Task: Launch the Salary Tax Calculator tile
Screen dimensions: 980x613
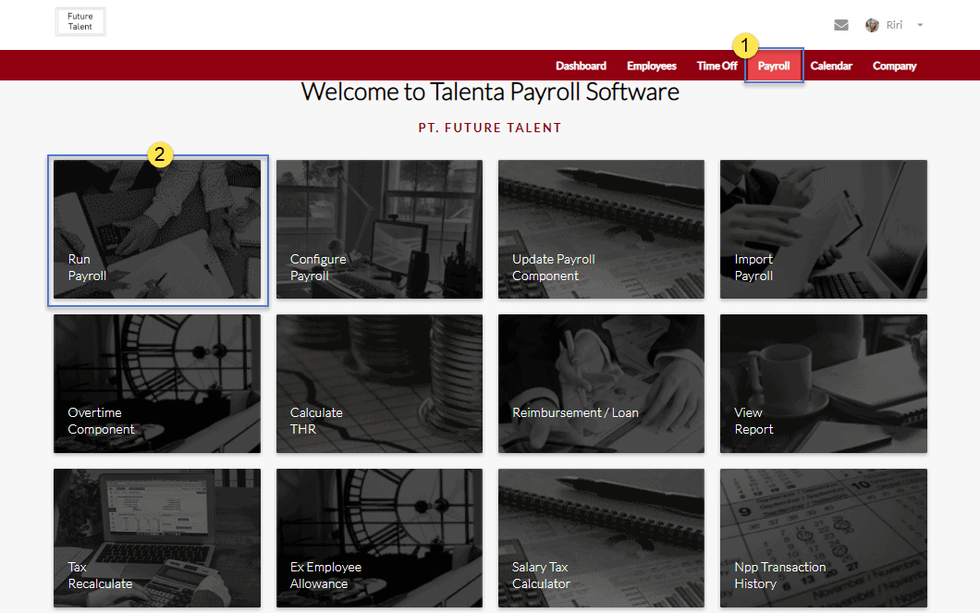Action: (601, 538)
